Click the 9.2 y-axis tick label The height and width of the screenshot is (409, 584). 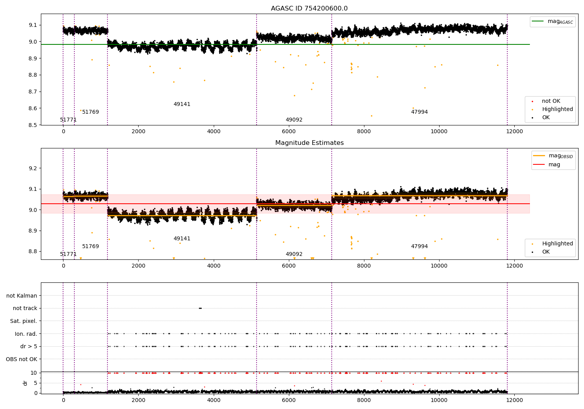(x=33, y=168)
